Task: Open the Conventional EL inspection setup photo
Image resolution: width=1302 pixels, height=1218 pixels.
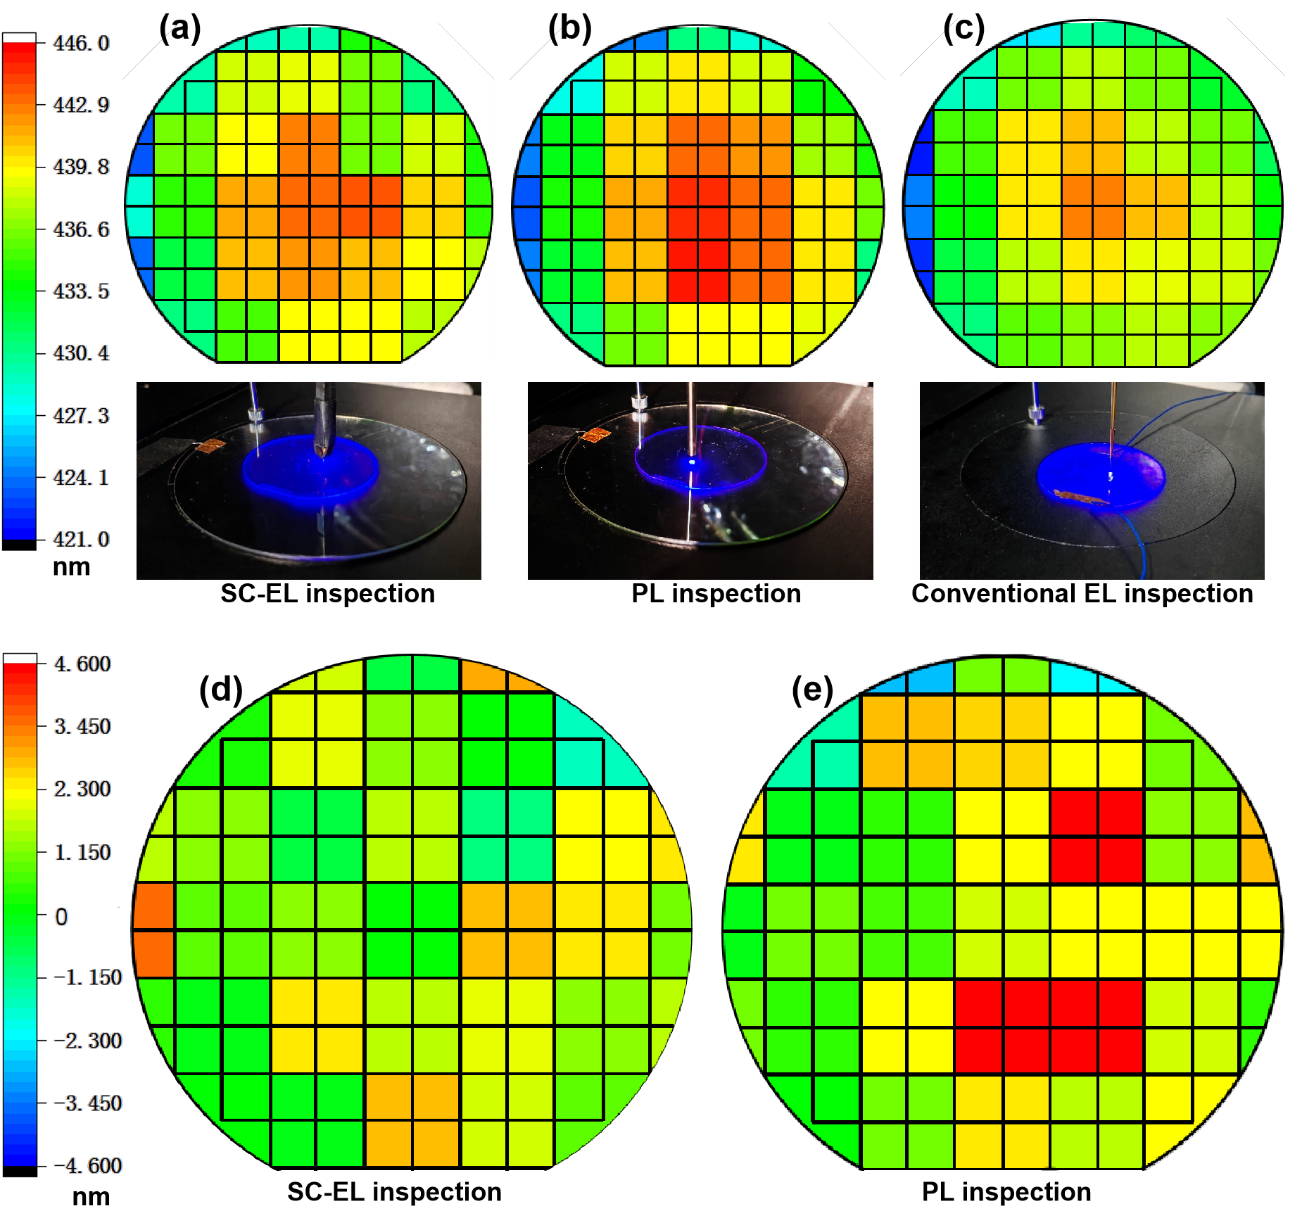Action: click(x=1092, y=481)
